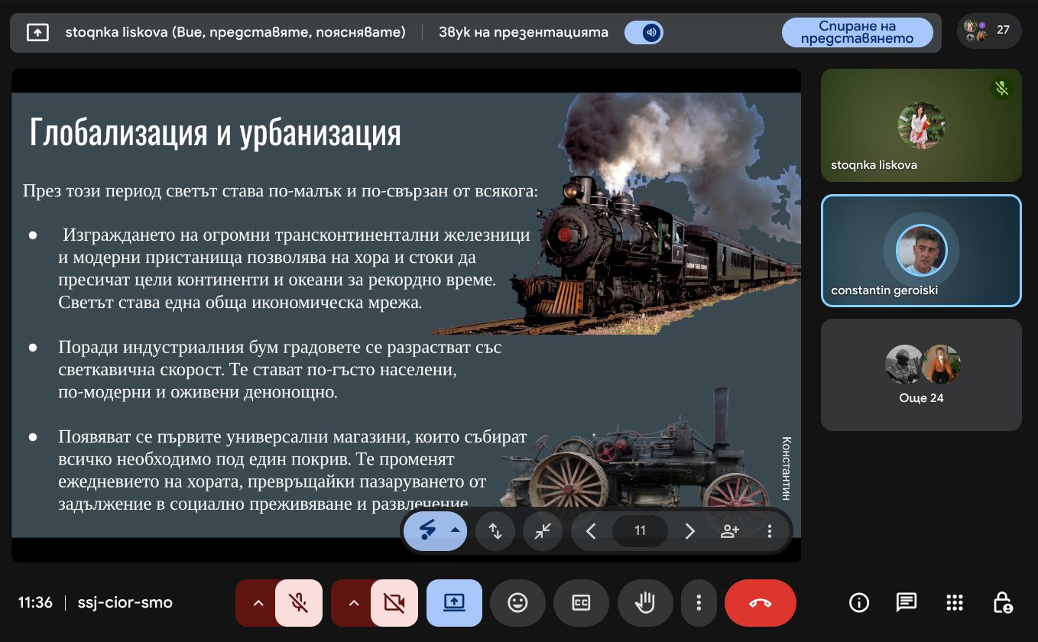The width and height of the screenshot is (1038, 642).
Task: Expand camera video settings arrow
Action: coord(353,603)
